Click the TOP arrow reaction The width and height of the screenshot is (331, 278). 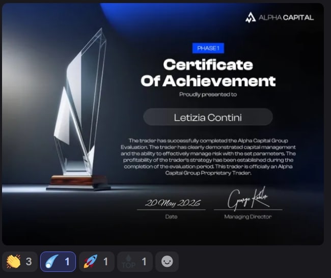coord(135,262)
